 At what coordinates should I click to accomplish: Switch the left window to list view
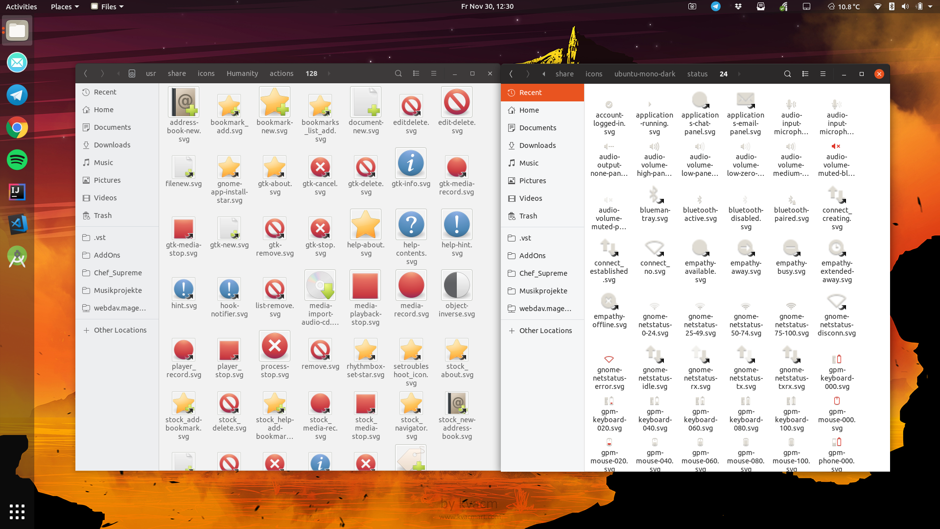coord(416,73)
